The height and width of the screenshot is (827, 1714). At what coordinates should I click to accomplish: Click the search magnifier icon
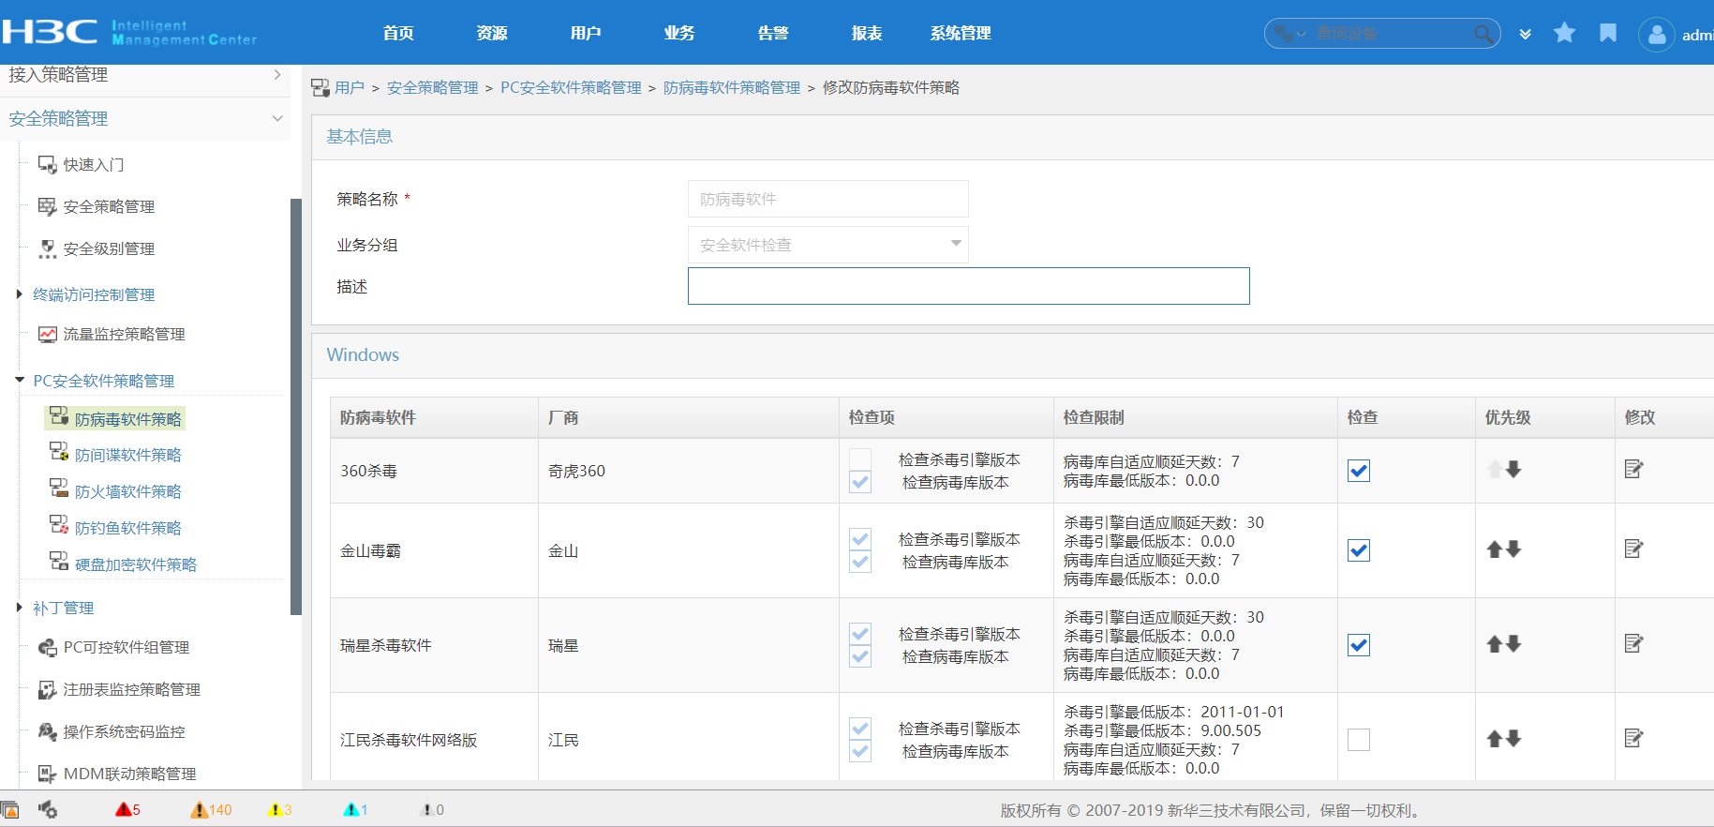coord(1483,34)
